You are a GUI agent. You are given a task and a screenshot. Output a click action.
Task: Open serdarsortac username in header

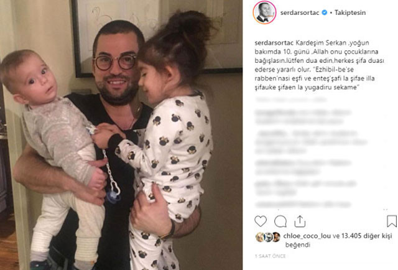pyautogui.click(x=300, y=12)
